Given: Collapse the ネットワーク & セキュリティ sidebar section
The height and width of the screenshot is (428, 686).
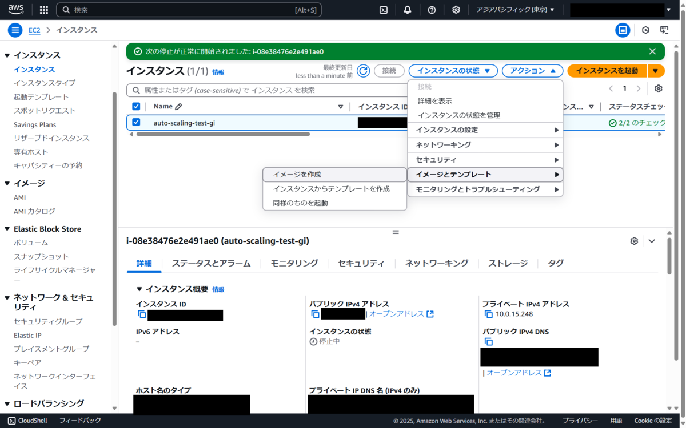Looking at the screenshot, I should 7,298.
